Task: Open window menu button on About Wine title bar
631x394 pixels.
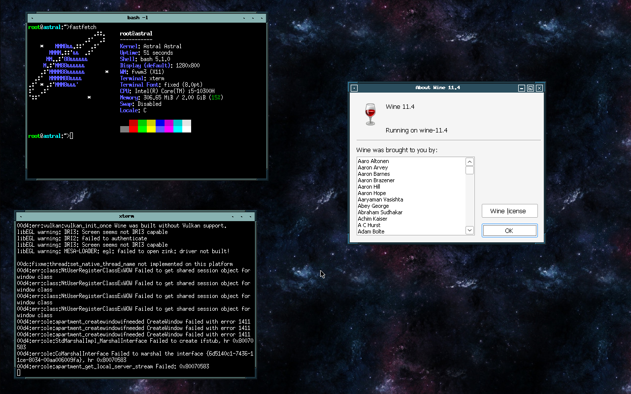Action: 354,88
